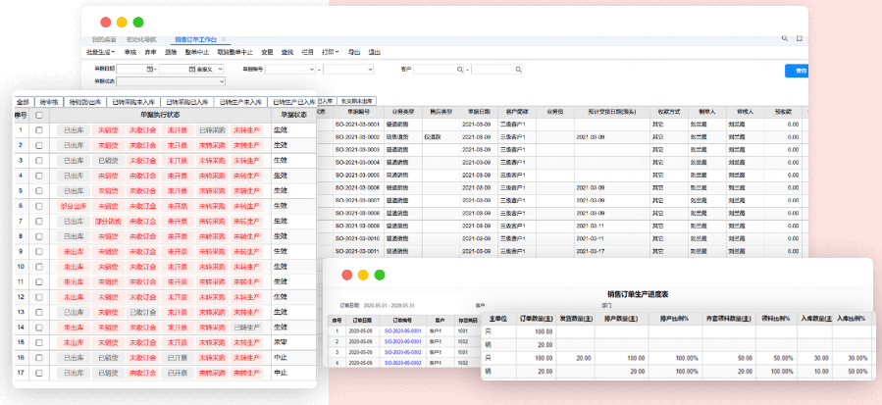Tick the checkbox for row 16
Image resolution: width=882 pixels, height=405 pixels.
tap(39, 357)
